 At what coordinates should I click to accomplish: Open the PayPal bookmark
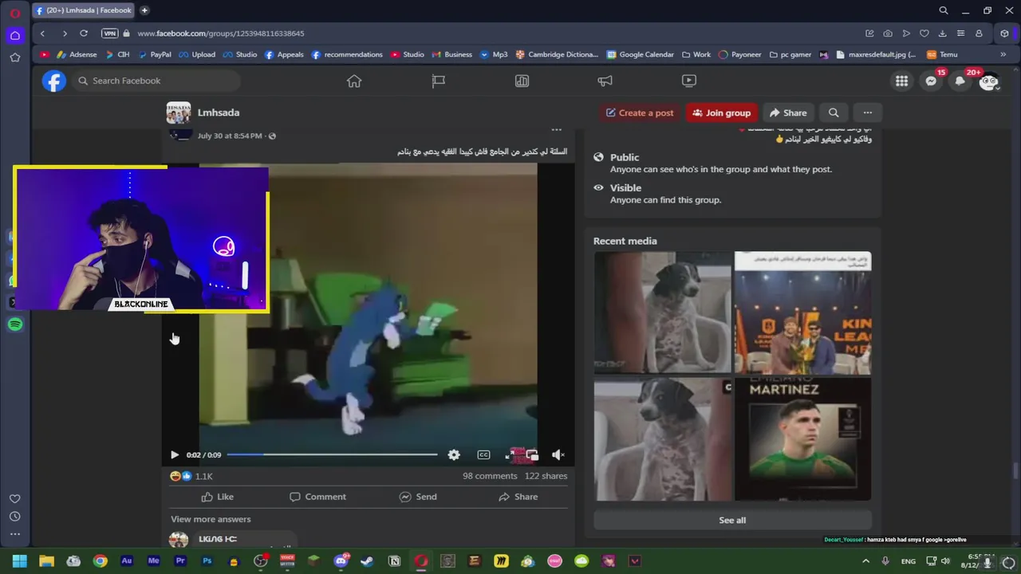point(155,54)
